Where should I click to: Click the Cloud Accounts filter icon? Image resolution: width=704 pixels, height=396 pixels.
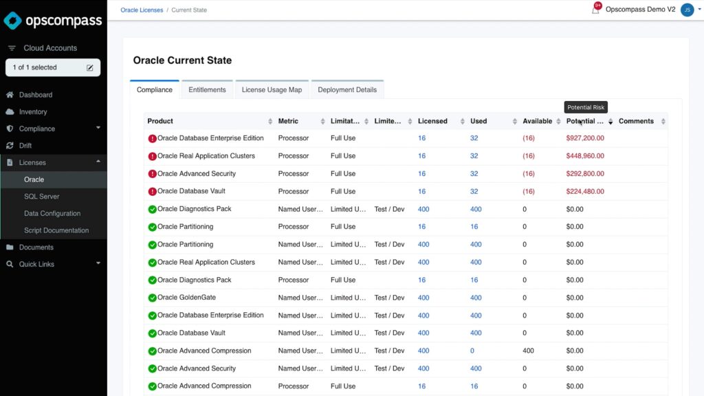click(12, 48)
